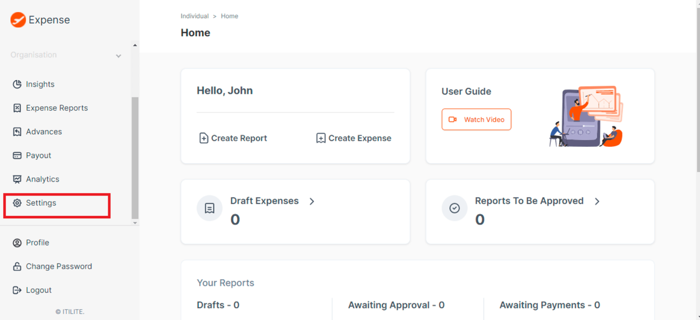Screen dimensions: 700x320
Task: Select the Profile icon in sidebar
Action: [17, 242]
